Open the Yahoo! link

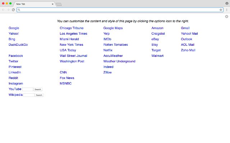(x=14, y=34)
